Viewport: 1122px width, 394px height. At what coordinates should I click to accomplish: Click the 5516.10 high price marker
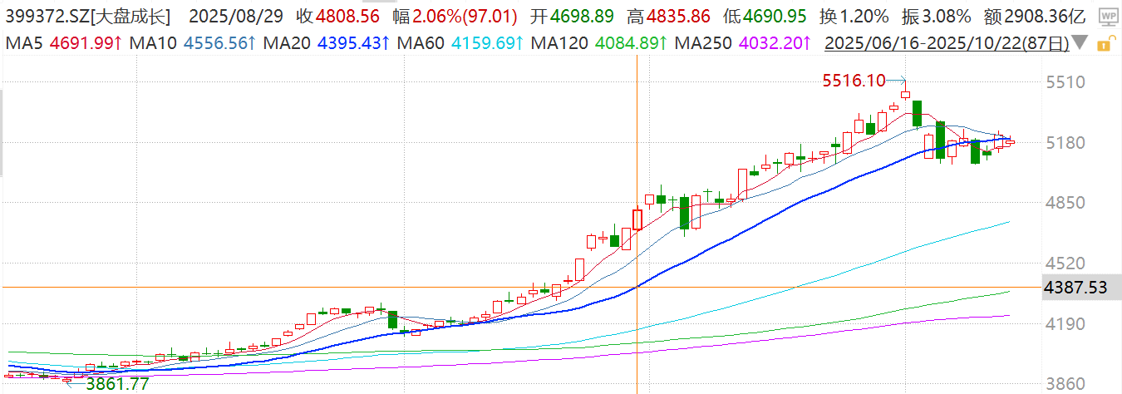click(852, 81)
